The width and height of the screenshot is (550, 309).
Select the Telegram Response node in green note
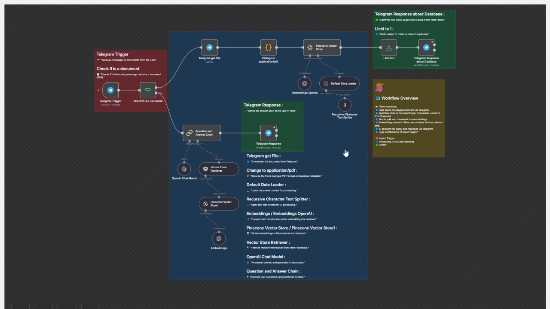click(x=268, y=133)
